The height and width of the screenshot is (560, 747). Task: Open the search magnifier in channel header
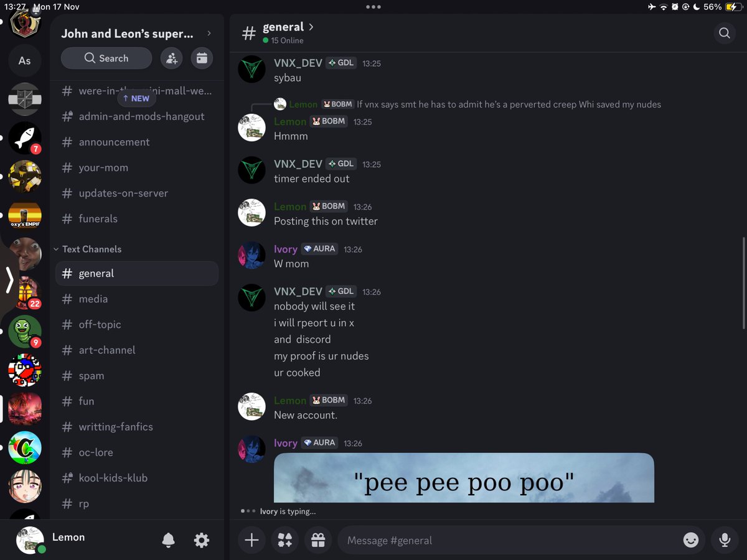tap(724, 33)
